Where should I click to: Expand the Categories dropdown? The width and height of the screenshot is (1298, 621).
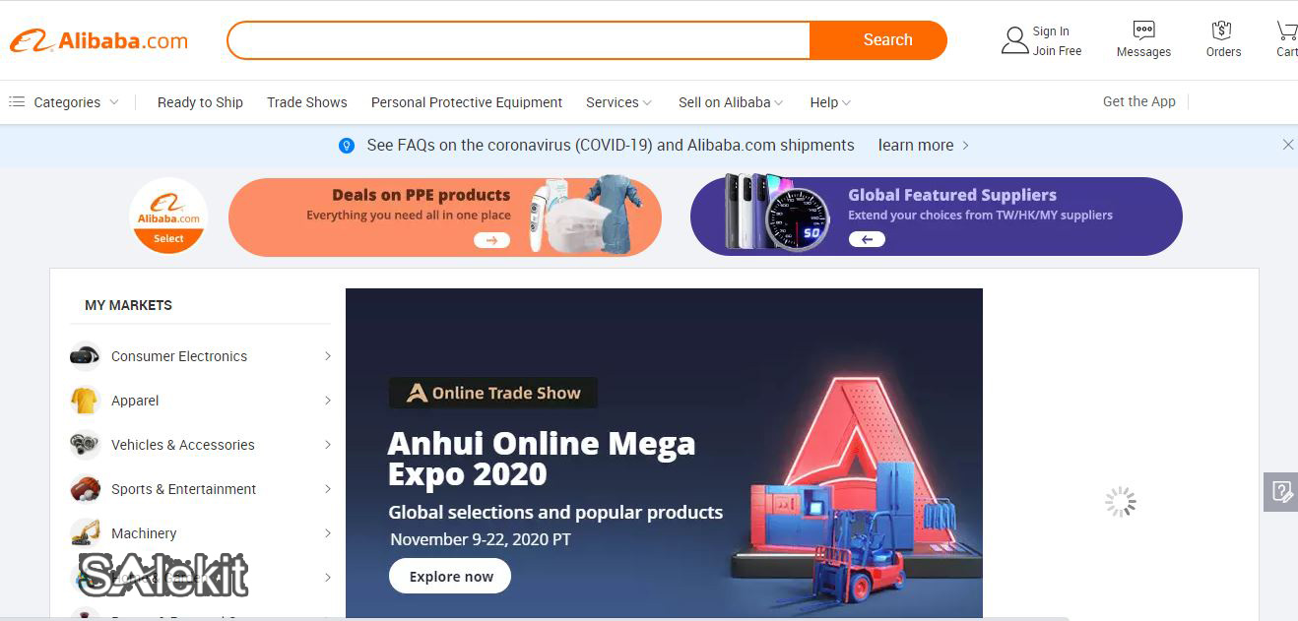click(x=64, y=102)
